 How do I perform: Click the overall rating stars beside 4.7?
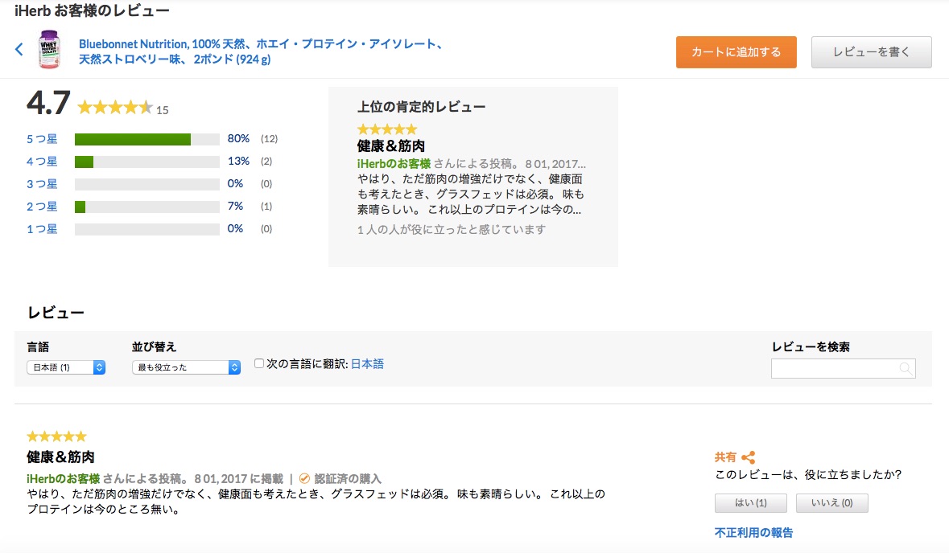pos(115,108)
